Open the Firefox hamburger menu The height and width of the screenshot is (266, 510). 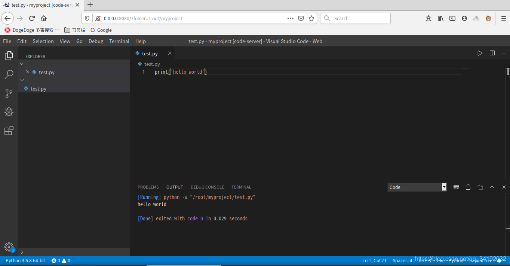504,18
